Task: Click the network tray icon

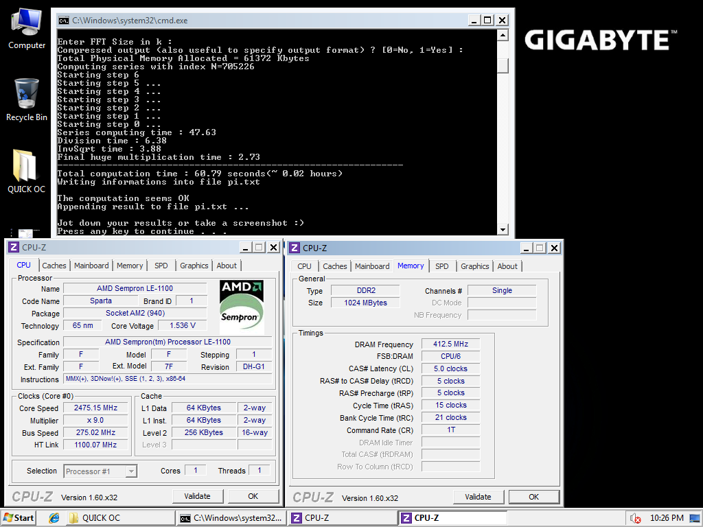Action: [695, 518]
